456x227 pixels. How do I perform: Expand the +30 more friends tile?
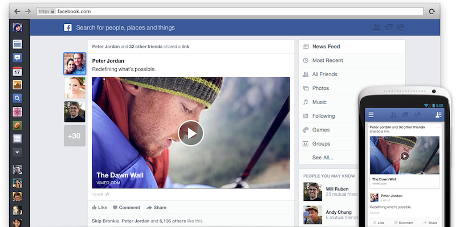[75, 136]
